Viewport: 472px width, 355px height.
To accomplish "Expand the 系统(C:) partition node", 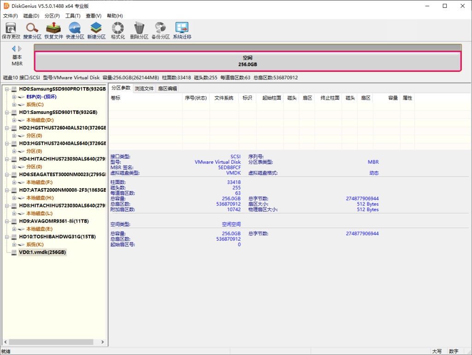I will coord(14,105).
